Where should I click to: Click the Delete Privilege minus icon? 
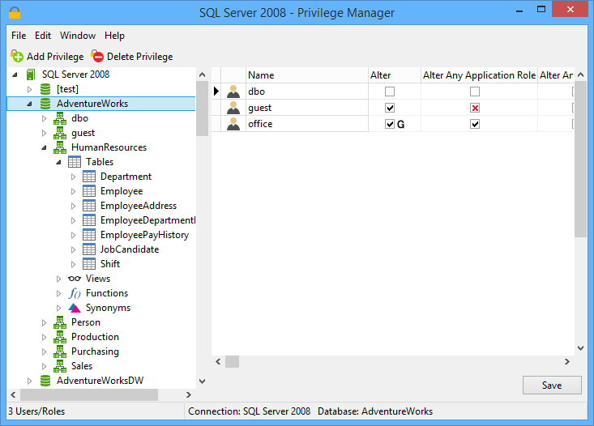[x=97, y=56]
